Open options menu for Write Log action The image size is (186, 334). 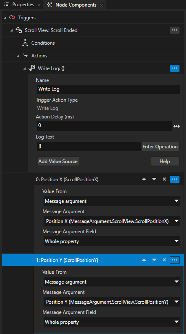(x=175, y=68)
